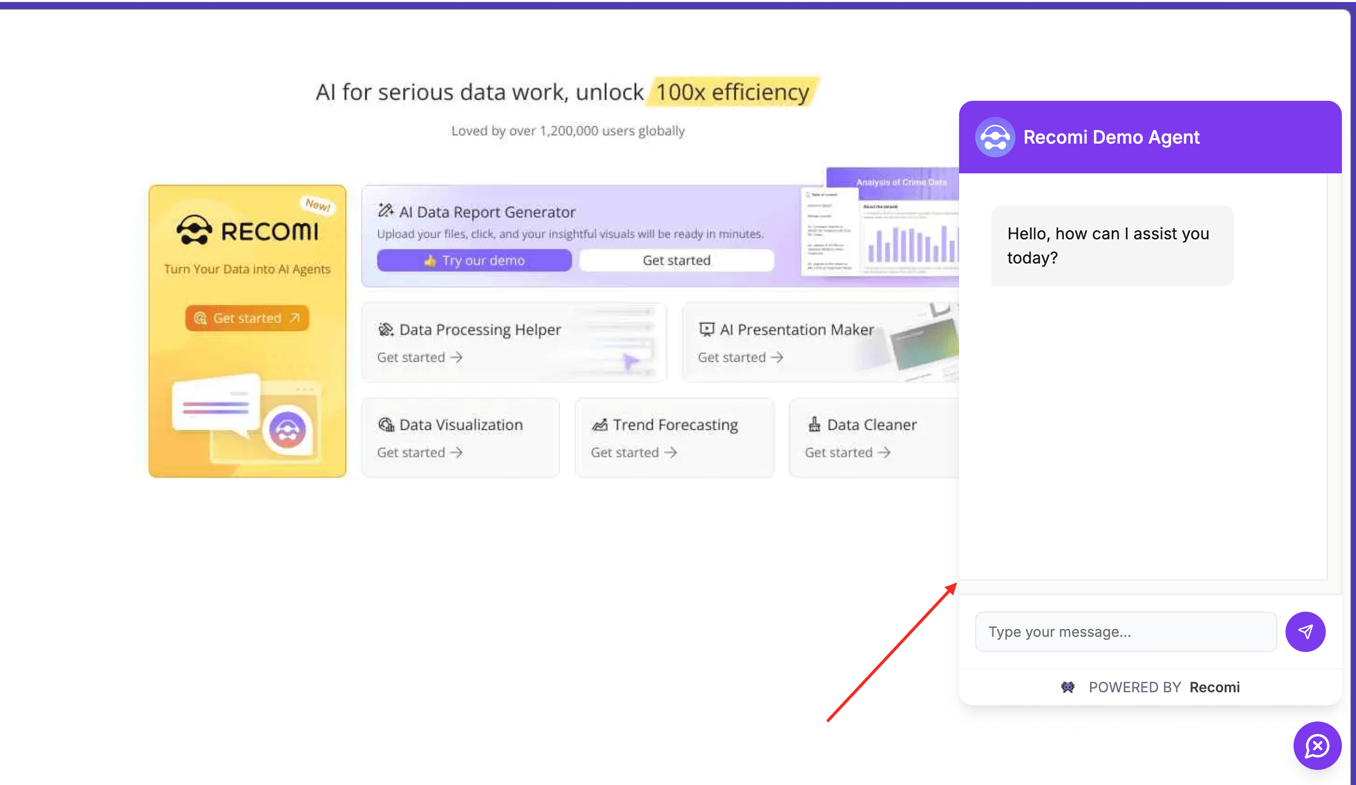Click the orange Get started button
This screenshot has width=1356, height=785.
click(247, 318)
